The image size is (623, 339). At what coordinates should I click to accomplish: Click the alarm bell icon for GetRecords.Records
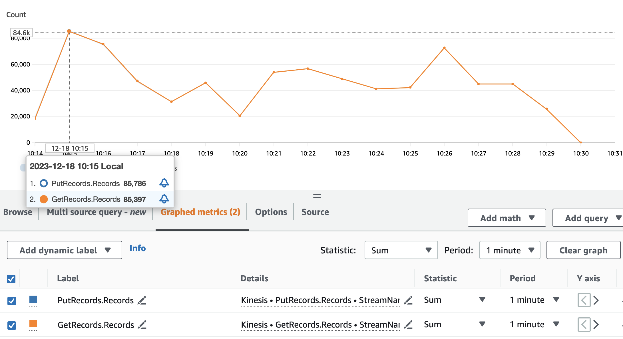pos(164,199)
